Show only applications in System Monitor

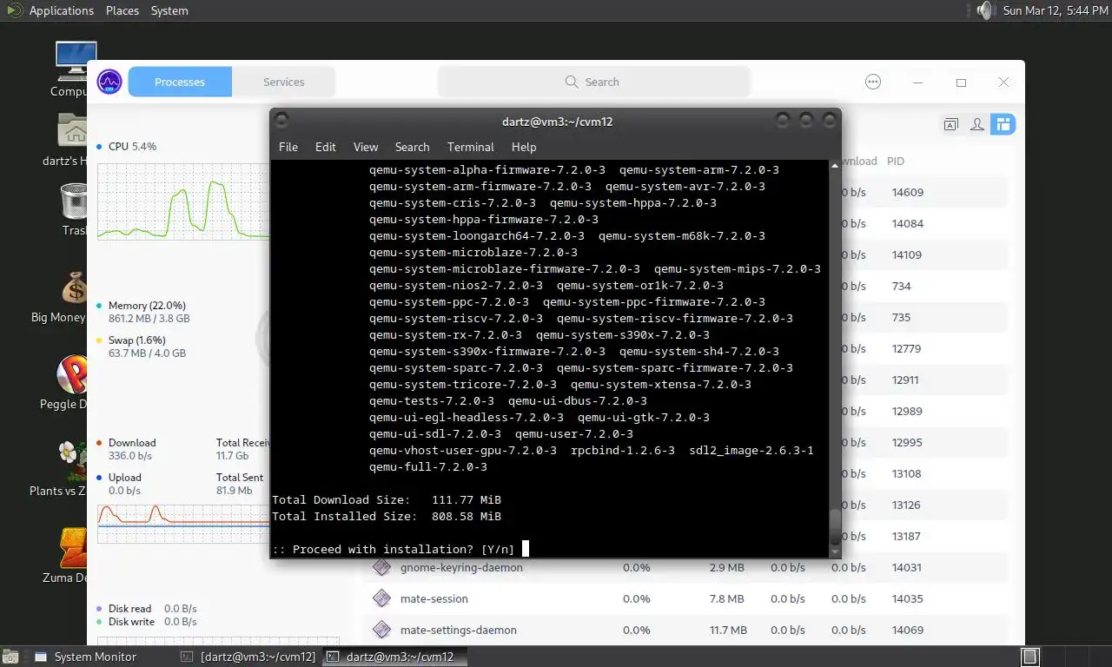coord(951,124)
